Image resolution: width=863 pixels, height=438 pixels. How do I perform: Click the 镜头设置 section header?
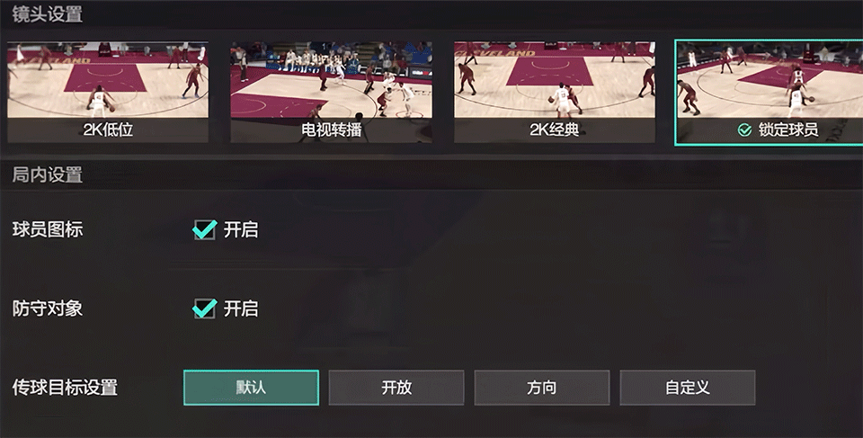pos(48,14)
